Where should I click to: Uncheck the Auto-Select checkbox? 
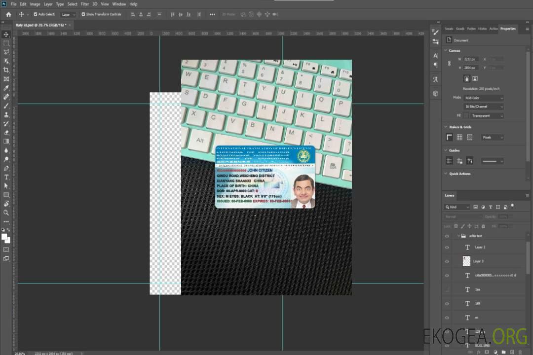(x=36, y=14)
